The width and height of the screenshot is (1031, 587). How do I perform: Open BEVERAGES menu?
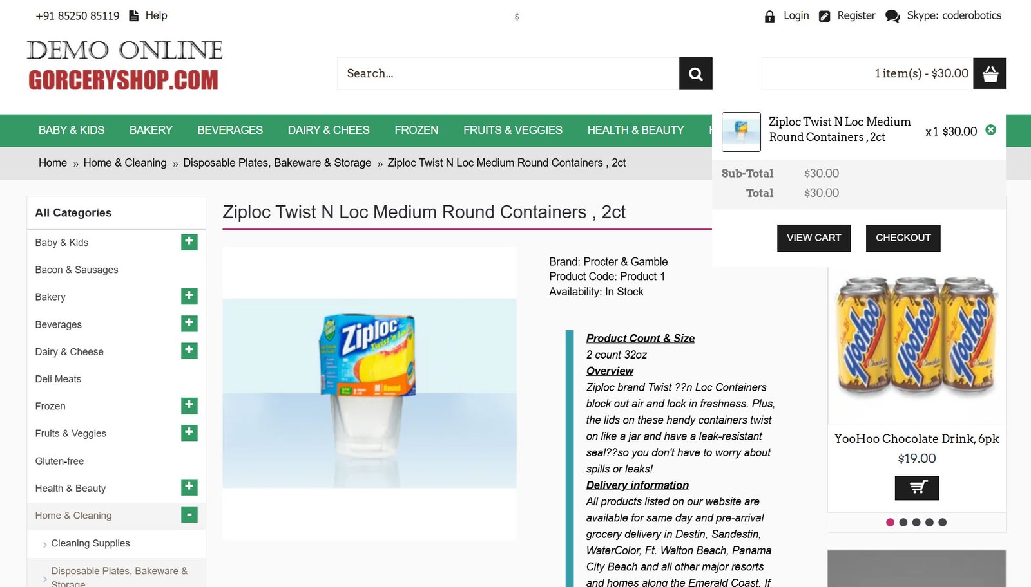point(230,130)
